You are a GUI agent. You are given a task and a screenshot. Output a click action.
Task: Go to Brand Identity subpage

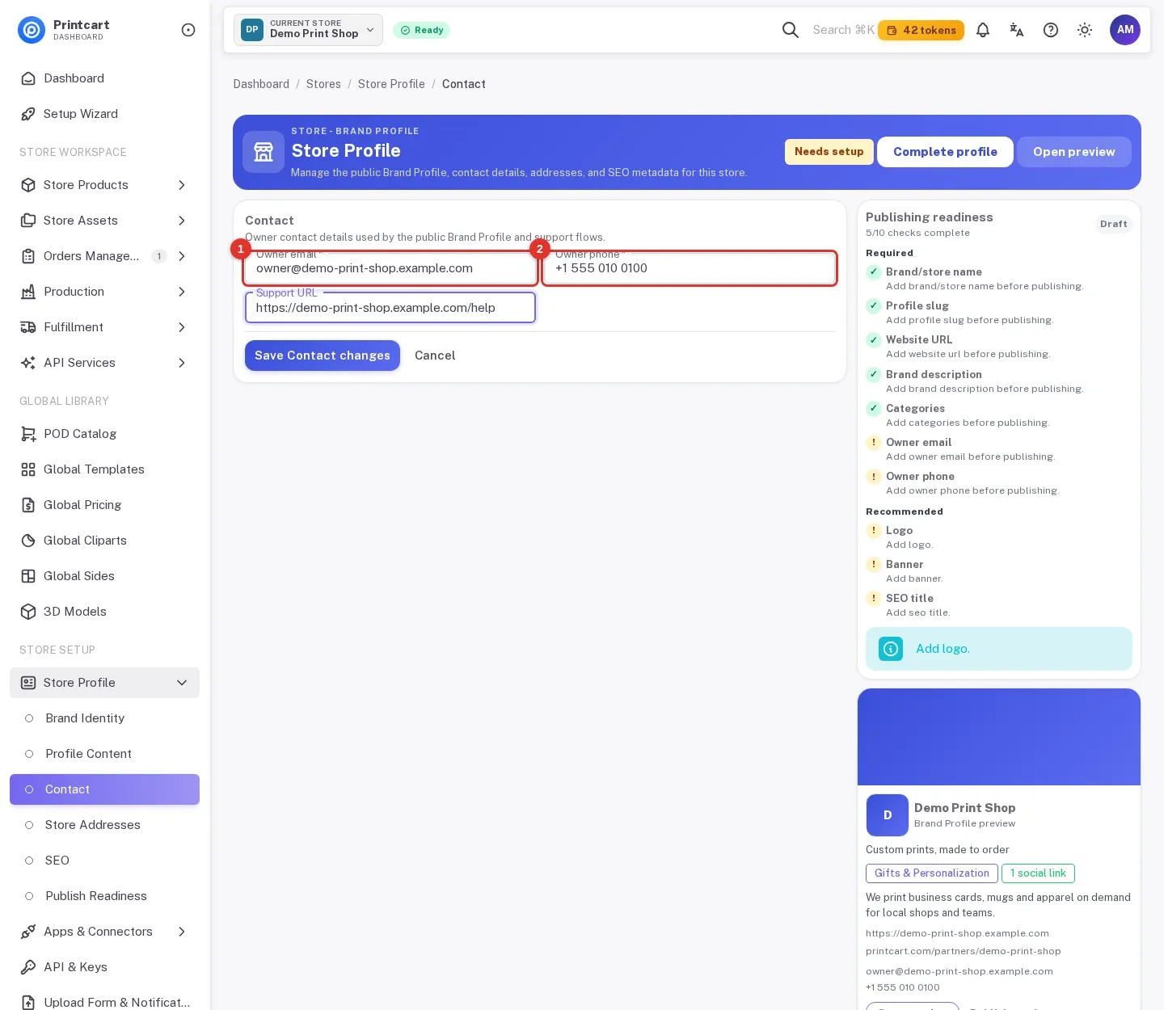click(x=104, y=718)
